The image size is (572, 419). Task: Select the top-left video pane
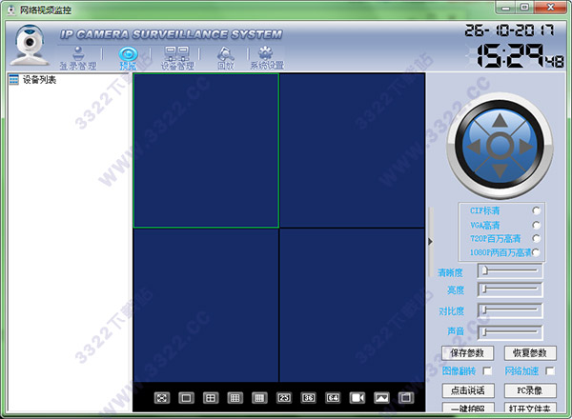[x=206, y=150]
